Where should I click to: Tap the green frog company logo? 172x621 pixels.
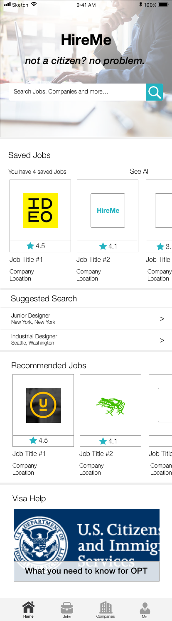coord(111,407)
